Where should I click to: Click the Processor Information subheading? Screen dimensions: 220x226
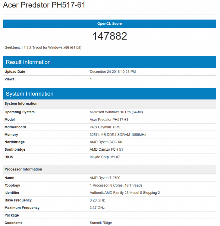click(110, 169)
